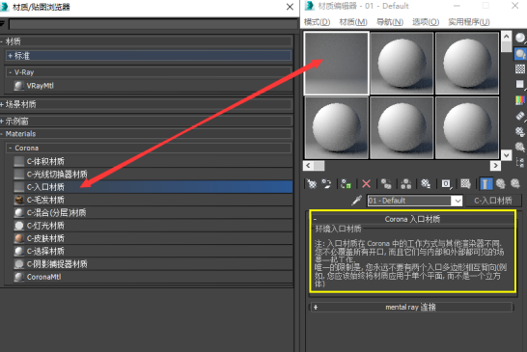527x352 pixels.
Task: Click the Get Material icon
Action: coord(312,184)
